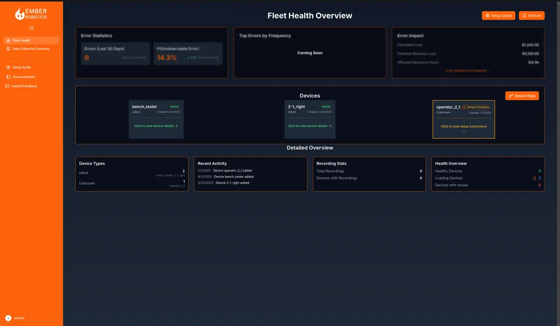
Task: Click the Error Statistics card title
Action: click(x=97, y=36)
